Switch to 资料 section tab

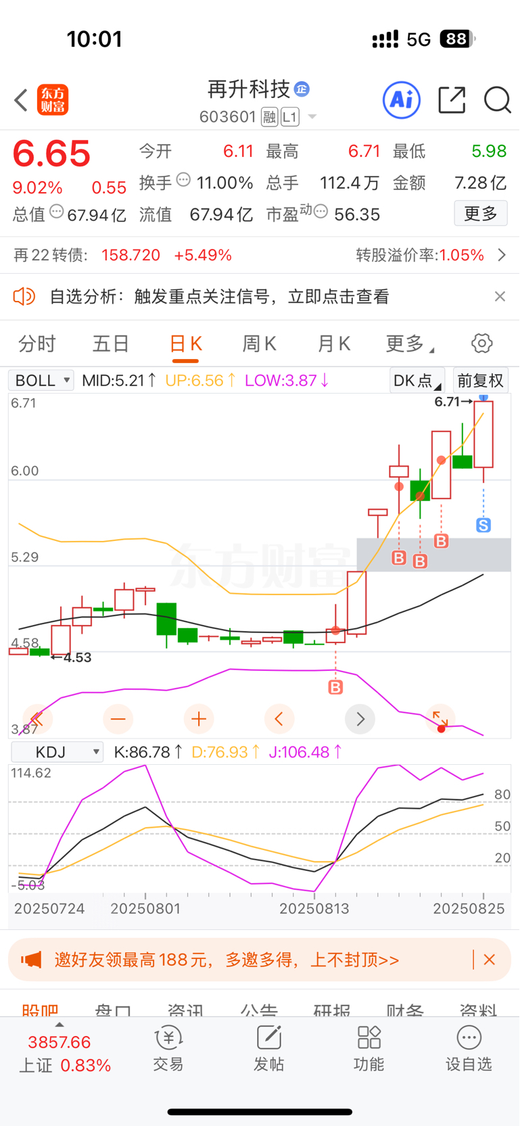(478, 1010)
